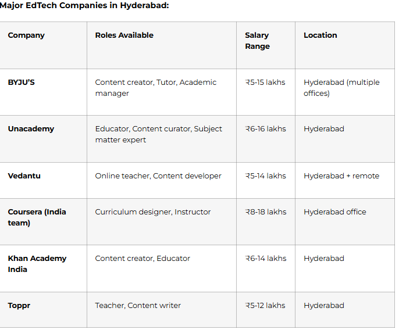Viewport: 399px width, 333px height.
Task: Click the Salary Range column header
Action: click(257, 41)
